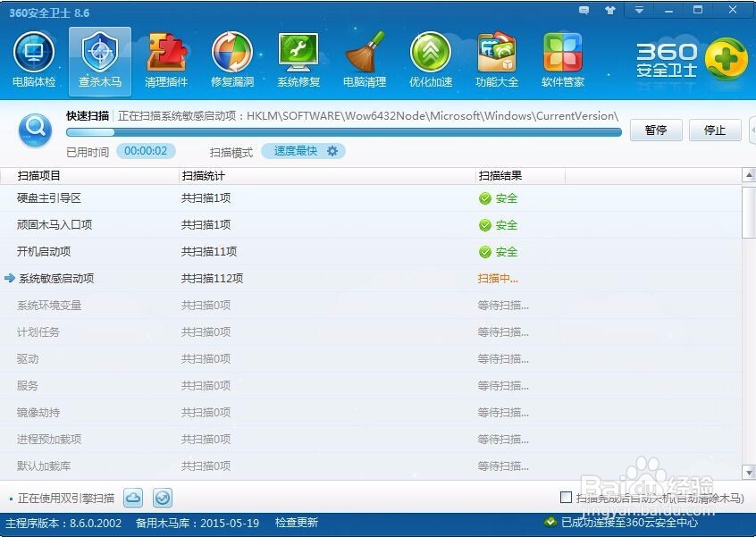
Task: Enable 扫描完成后自动关机 checkbox
Action: point(566,497)
